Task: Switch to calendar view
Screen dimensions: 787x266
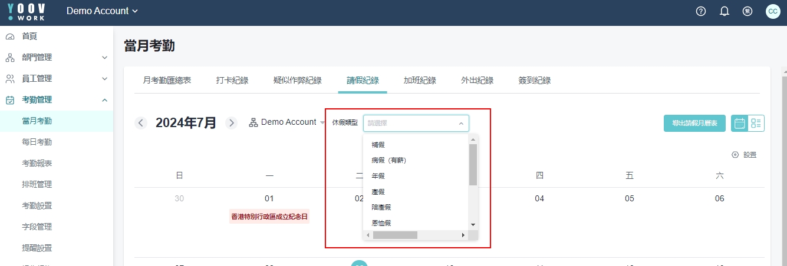Action: [x=739, y=123]
